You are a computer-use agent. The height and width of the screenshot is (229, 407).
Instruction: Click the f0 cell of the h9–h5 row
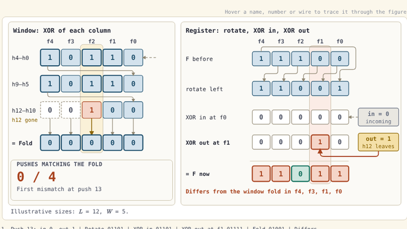pyautogui.click(x=133, y=84)
